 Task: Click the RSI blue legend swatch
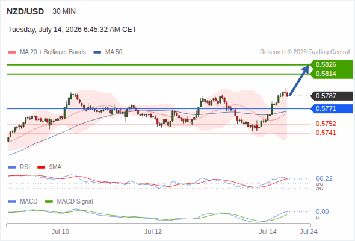(12, 167)
